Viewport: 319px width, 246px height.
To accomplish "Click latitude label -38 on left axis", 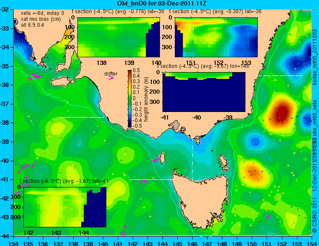I will (5, 123).
